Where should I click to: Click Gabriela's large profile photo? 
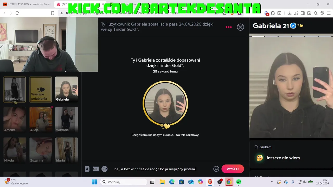(x=291, y=87)
